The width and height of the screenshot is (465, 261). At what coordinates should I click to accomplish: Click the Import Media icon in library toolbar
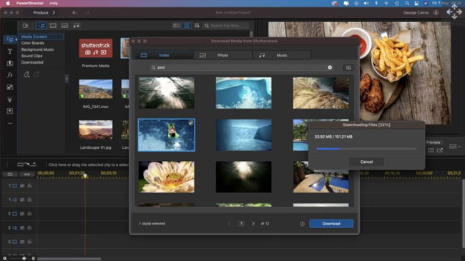point(26,26)
